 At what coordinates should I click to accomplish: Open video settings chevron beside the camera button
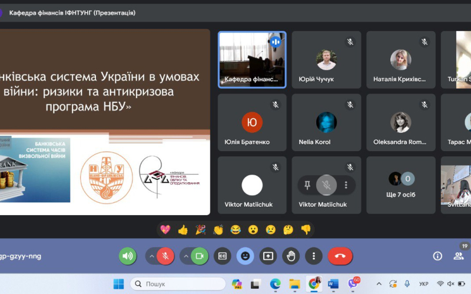(x=186, y=256)
